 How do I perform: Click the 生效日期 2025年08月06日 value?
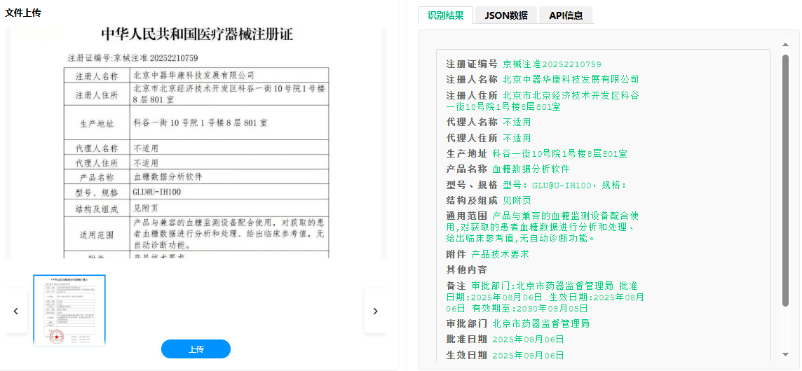point(528,355)
